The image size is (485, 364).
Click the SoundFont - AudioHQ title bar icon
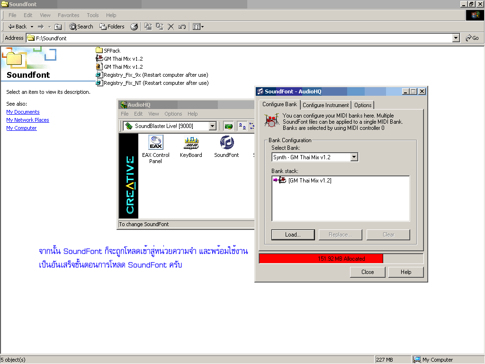pyautogui.click(x=260, y=91)
